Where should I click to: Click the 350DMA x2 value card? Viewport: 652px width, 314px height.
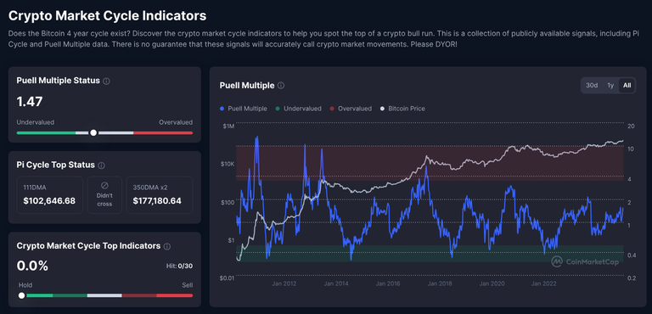(160, 195)
